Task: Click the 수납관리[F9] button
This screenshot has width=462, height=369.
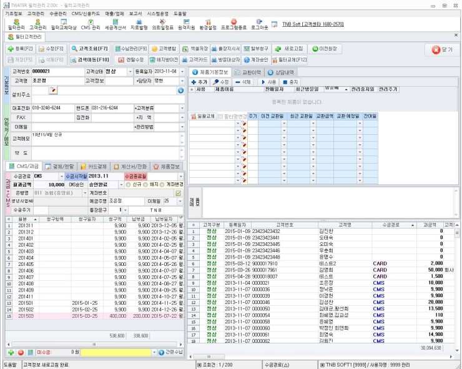Action: 131,49
